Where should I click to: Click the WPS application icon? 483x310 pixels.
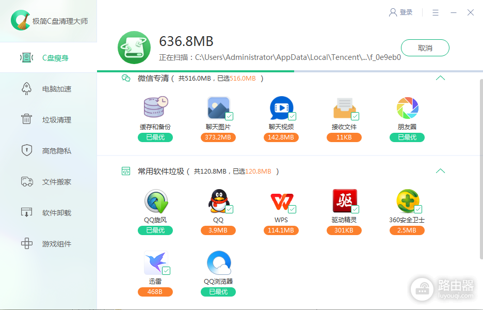click(282, 202)
